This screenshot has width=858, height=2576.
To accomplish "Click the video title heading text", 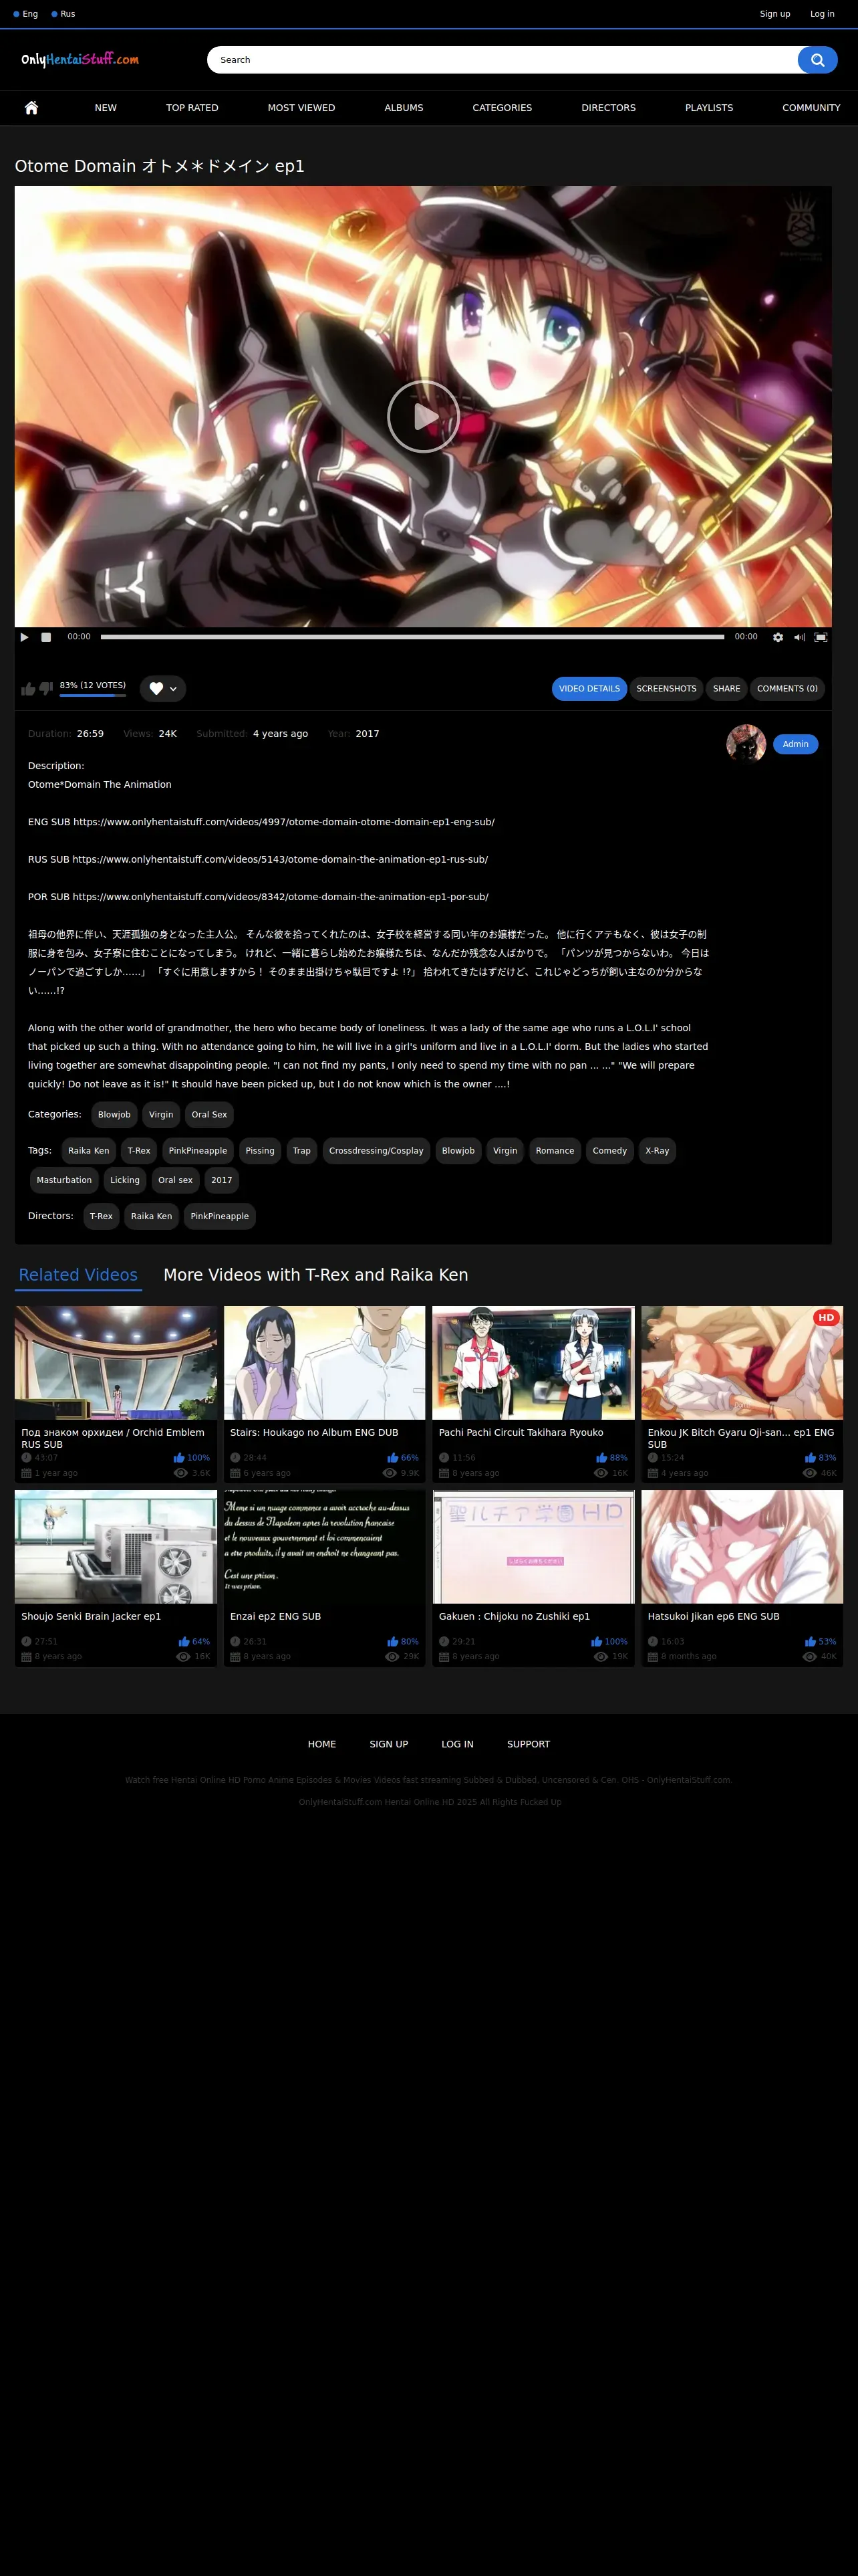I will point(160,166).
